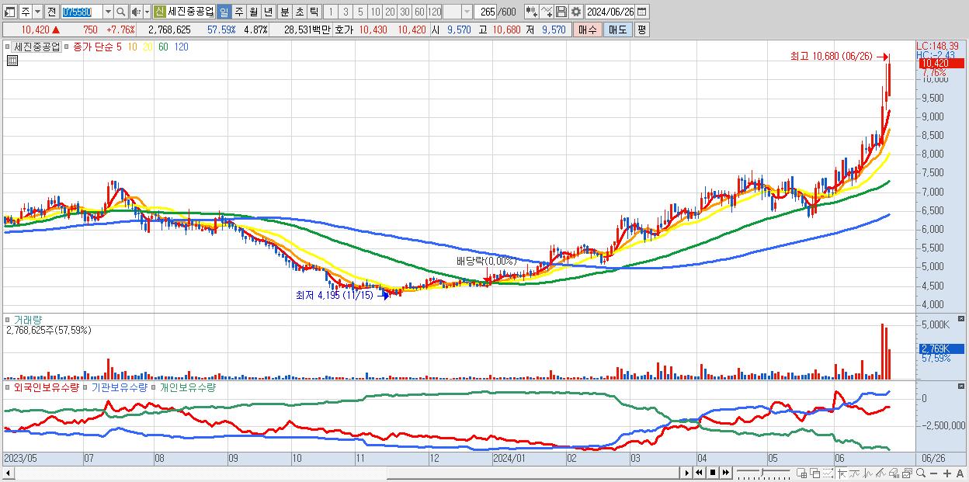The width and height of the screenshot is (969, 482).
Task: Click the stock search magnifier icon
Action: (x=121, y=12)
